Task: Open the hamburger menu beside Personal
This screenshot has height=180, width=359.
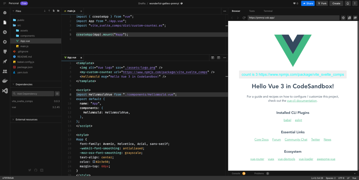Action: point(5,3)
